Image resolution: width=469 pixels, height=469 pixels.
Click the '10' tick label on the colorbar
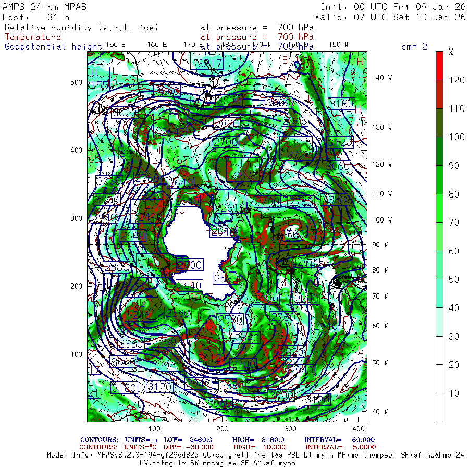pos(454,393)
